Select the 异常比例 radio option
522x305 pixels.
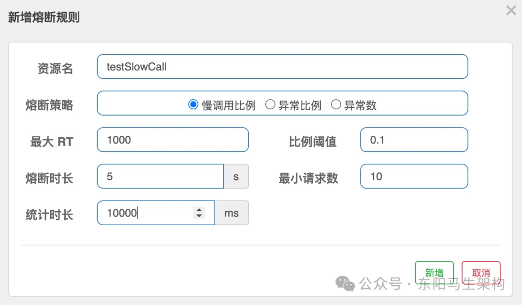pos(271,104)
